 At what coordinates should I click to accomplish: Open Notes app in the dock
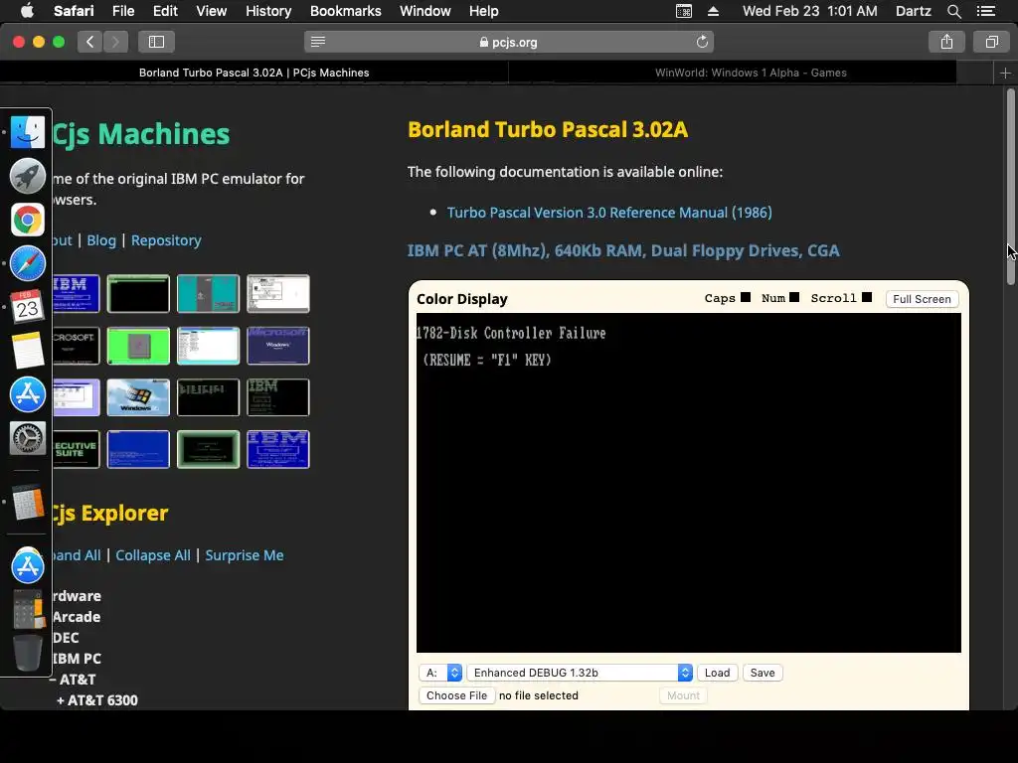[x=27, y=351]
